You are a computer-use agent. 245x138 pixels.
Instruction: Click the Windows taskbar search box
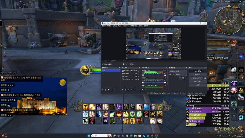[102, 136]
